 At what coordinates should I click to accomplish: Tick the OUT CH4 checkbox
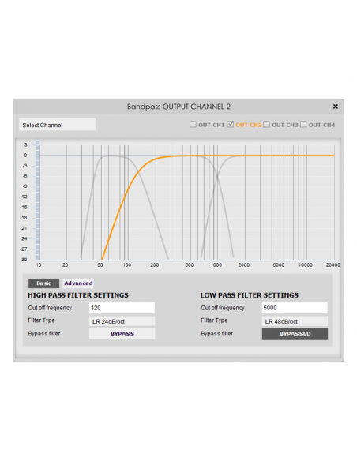click(x=303, y=125)
